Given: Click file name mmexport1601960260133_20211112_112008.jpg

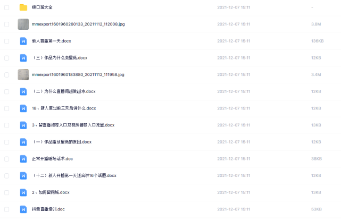Looking at the screenshot, I should (x=78, y=24).
